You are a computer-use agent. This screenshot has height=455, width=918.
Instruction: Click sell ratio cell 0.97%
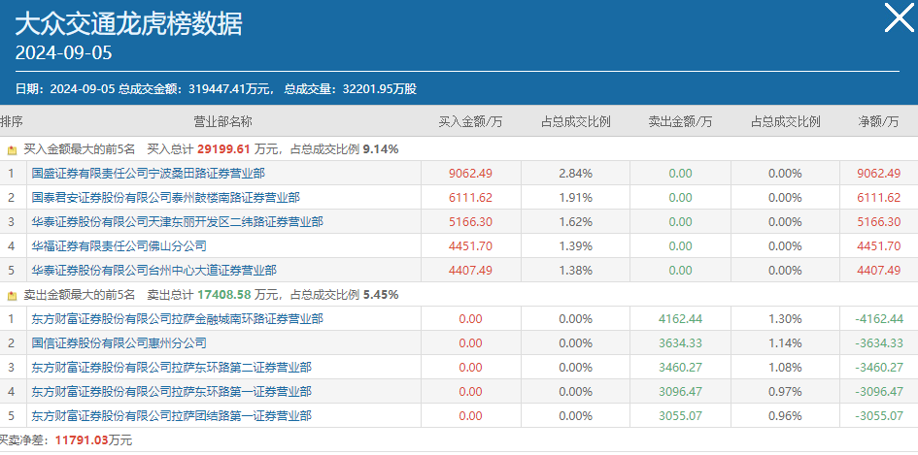coord(786,391)
